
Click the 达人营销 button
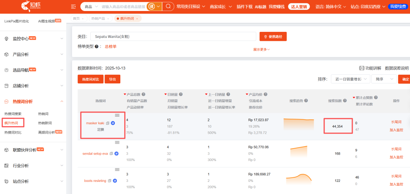(299, 6)
